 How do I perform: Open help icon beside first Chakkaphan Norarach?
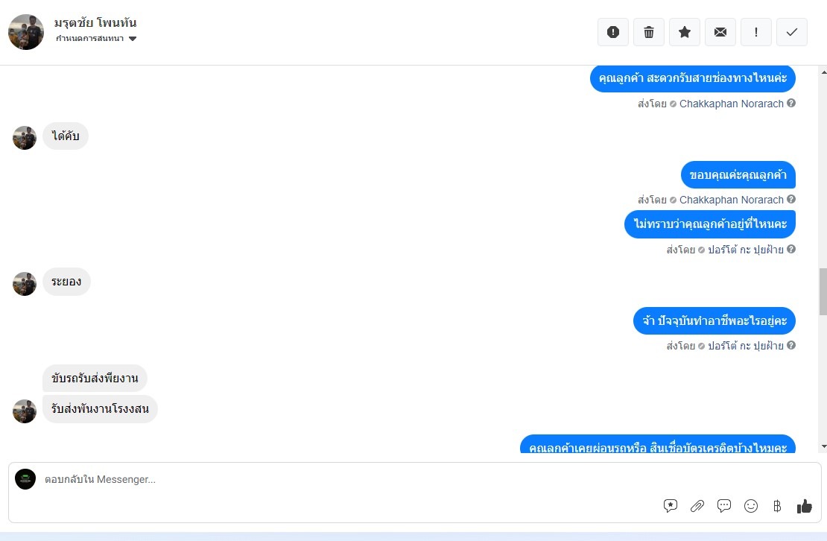pyautogui.click(x=791, y=103)
